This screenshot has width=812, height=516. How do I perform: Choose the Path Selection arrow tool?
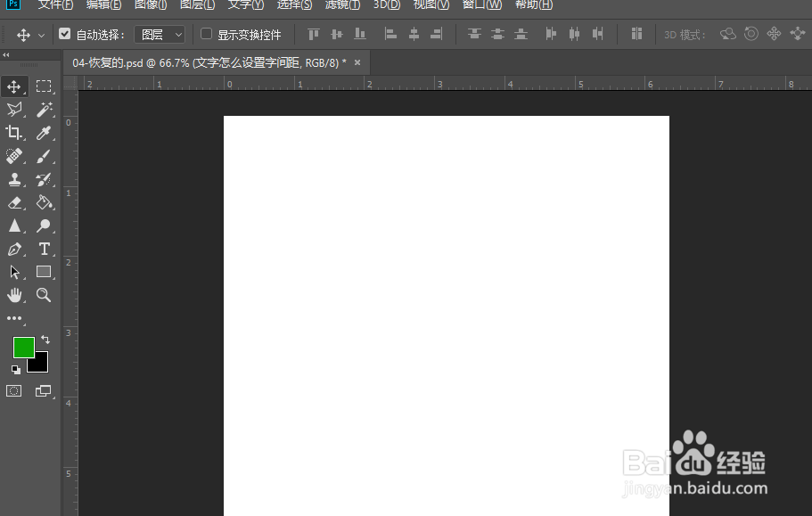click(x=14, y=272)
